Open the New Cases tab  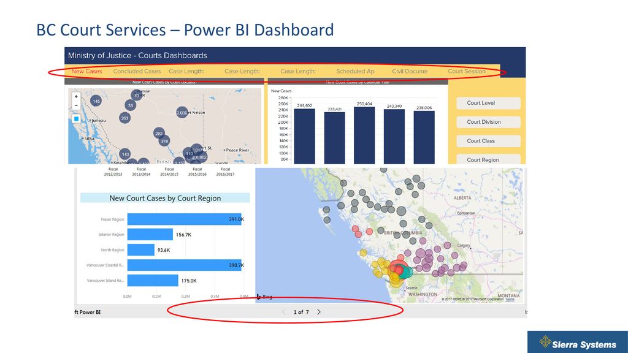click(x=87, y=71)
